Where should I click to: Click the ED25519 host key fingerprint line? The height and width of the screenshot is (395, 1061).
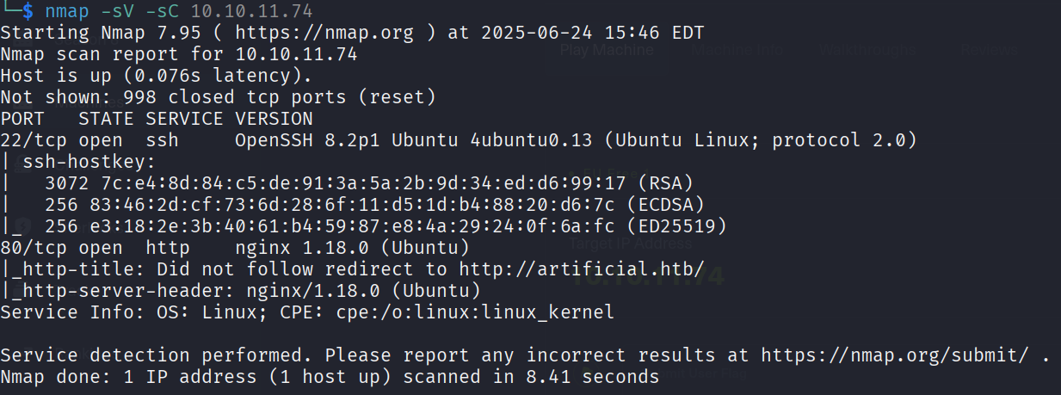pyautogui.click(x=385, y=225)
